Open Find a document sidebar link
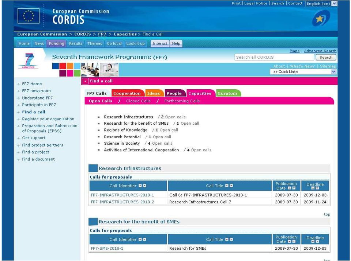 point(38,159)
